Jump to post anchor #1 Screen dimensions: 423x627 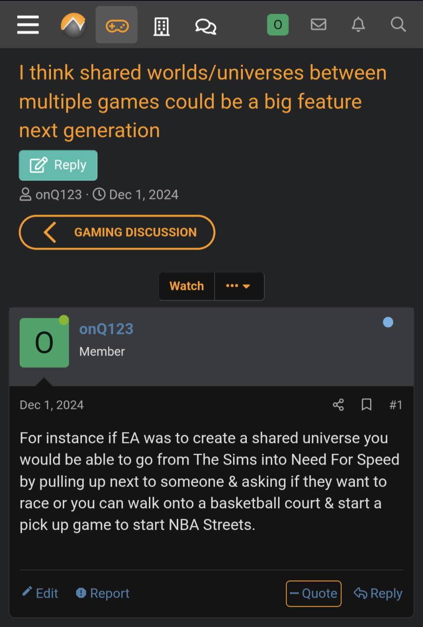tap(396, 404)
